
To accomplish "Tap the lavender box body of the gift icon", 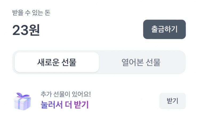I will click(22, 104).
